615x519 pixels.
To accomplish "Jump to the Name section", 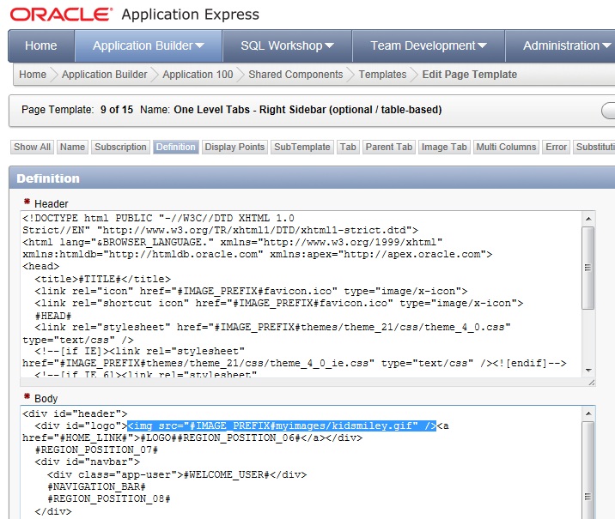I will tap(72, 147).
